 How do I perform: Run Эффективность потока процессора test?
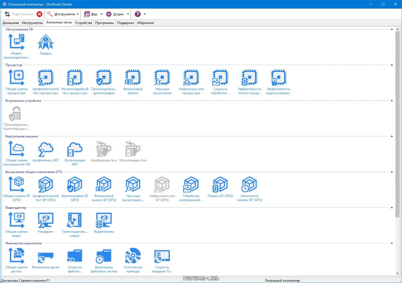pyautogui.click(x=250, y=82)
